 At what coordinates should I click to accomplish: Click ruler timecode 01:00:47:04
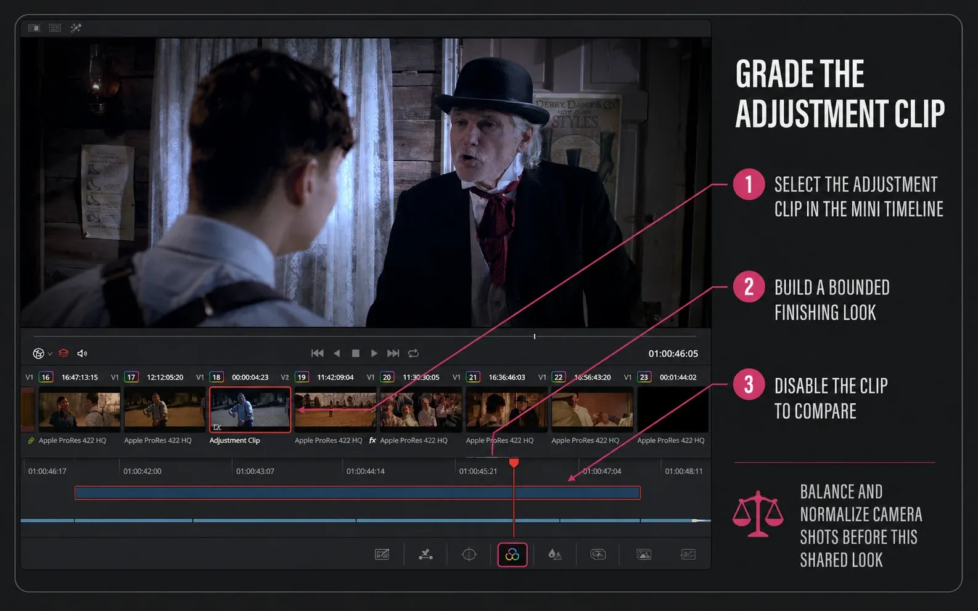tap(602, 471)
